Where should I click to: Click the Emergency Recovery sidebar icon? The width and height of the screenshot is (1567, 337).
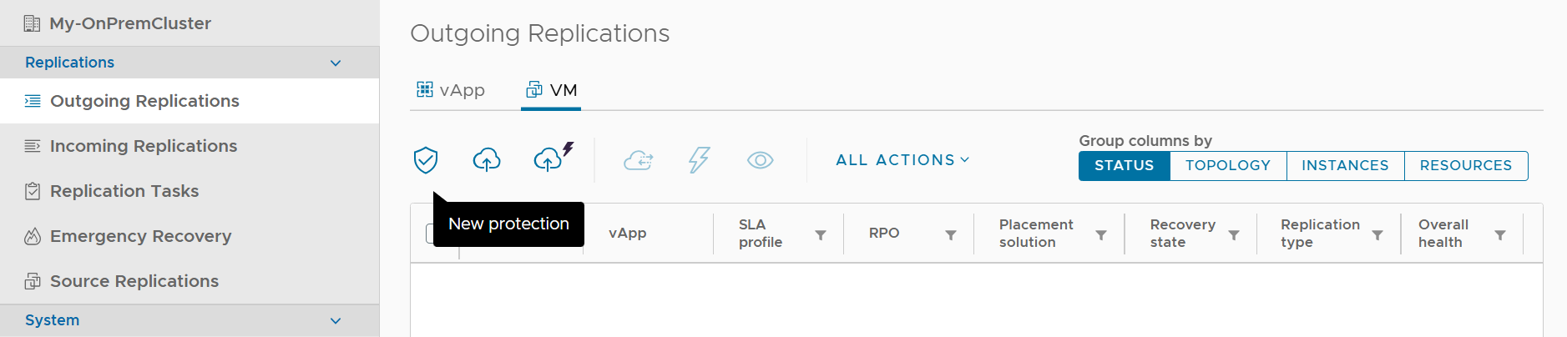33,236
